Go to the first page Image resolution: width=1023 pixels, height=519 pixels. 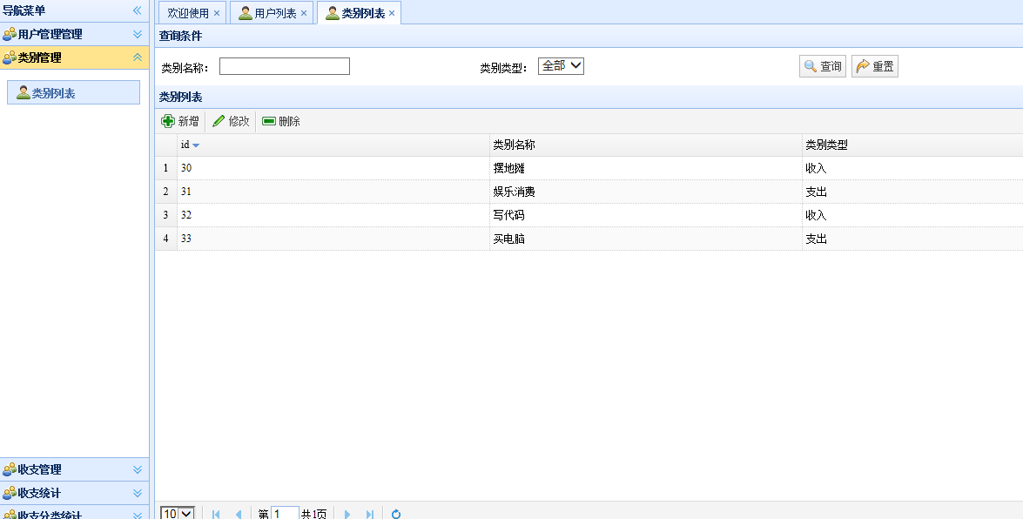pos(216,515)
